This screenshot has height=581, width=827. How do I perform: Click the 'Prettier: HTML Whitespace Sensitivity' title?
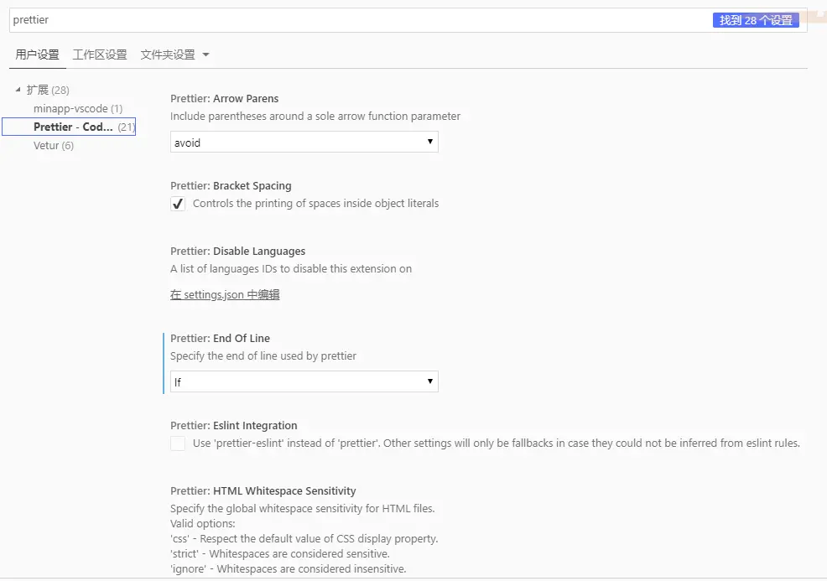(263, 490)
